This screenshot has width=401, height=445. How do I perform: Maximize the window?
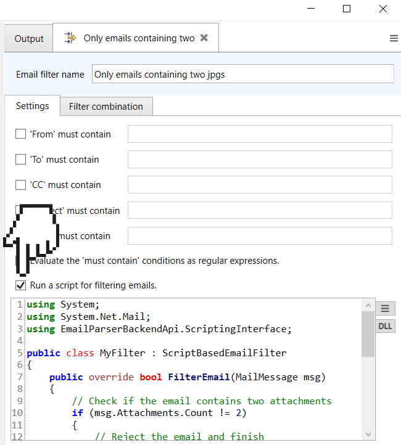tap(347, 9)
